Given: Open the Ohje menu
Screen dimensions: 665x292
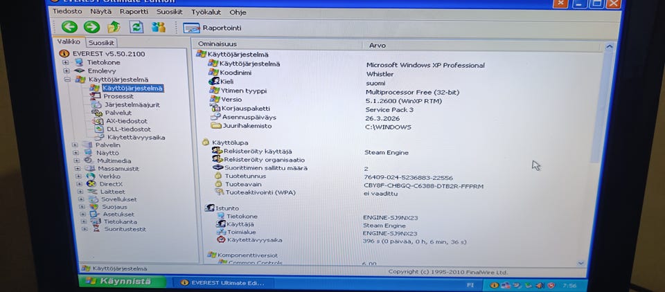Looking at the screenshot, I should tap(238, 12).
